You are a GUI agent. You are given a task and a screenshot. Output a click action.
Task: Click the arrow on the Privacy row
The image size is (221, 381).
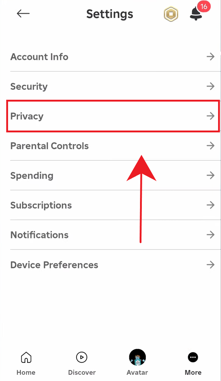coord(210,116)
